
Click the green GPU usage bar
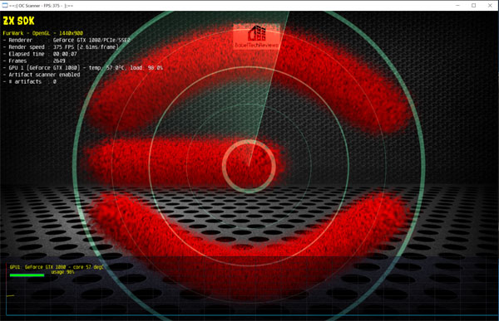pos(27,275)
